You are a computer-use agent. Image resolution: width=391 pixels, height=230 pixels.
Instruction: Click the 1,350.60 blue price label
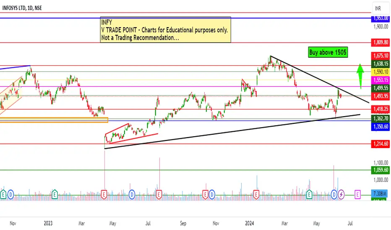pyautogui.click(x=381, y=127)
